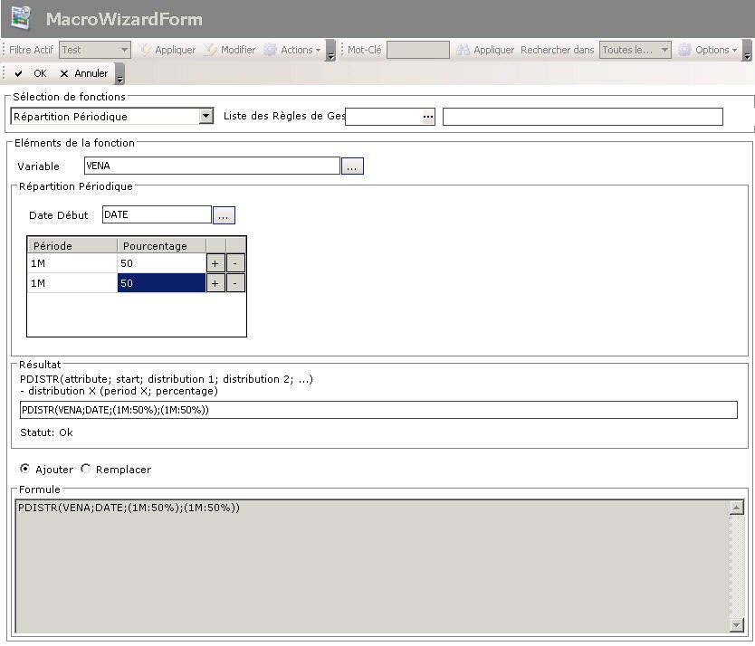Image resolution: width=755 pixels, height=646 pixels.
Task: Open the Filtre Actif dropdown
Action: coord(124,50)
